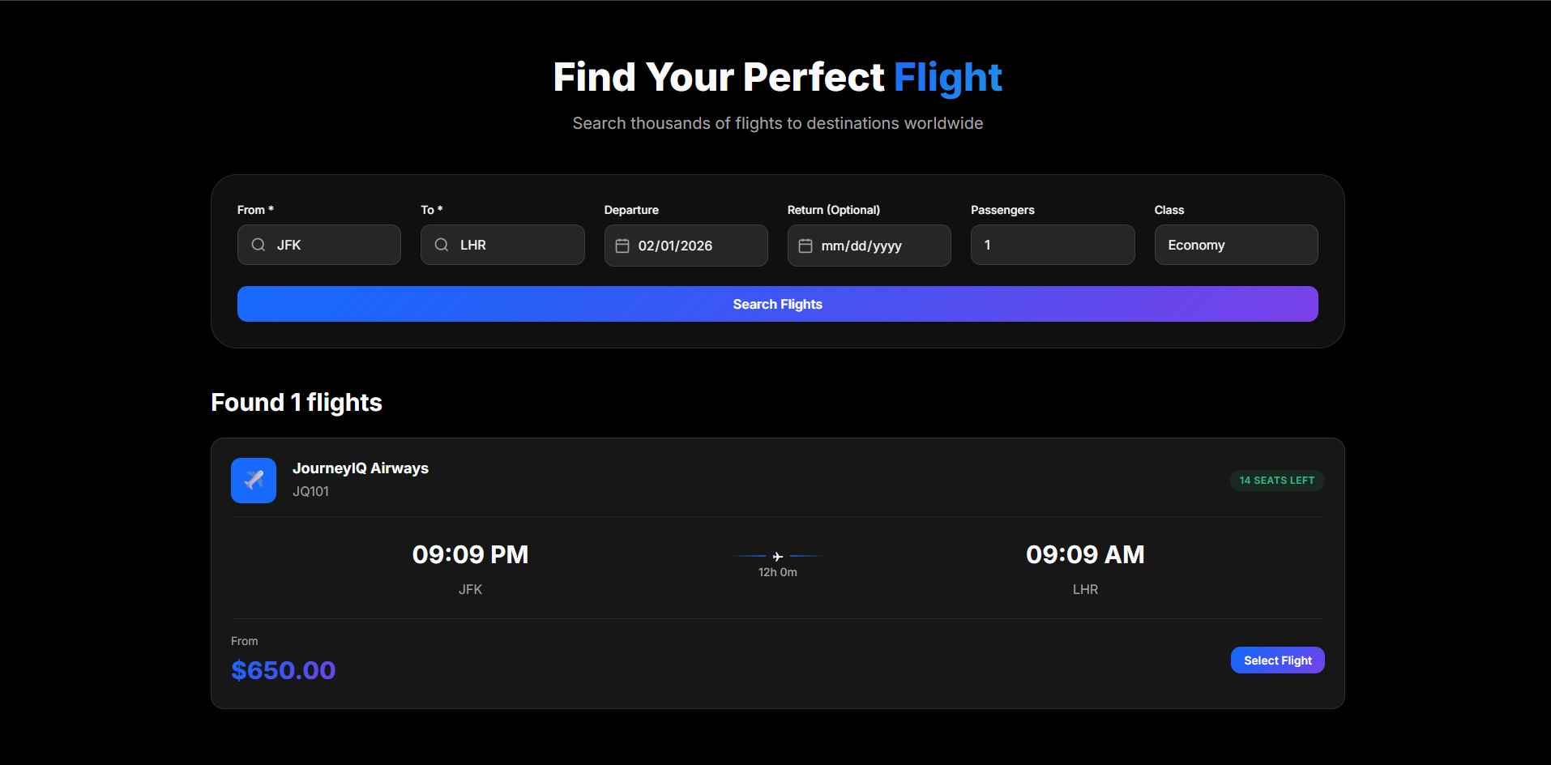This screenshot has width=1551, height=765.
Task: Open the Class dropdown showing Economy
Action: click(1236, 245)
